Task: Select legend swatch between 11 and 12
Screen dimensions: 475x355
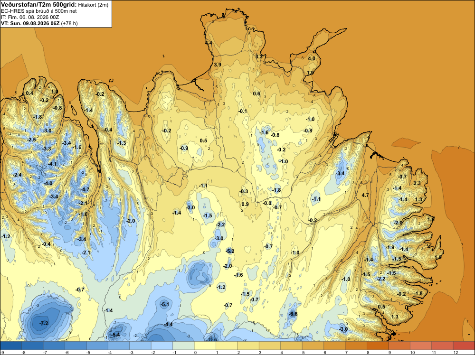Action: [442, 346]
